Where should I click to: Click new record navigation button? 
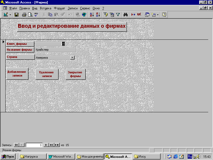pos(57,145)
